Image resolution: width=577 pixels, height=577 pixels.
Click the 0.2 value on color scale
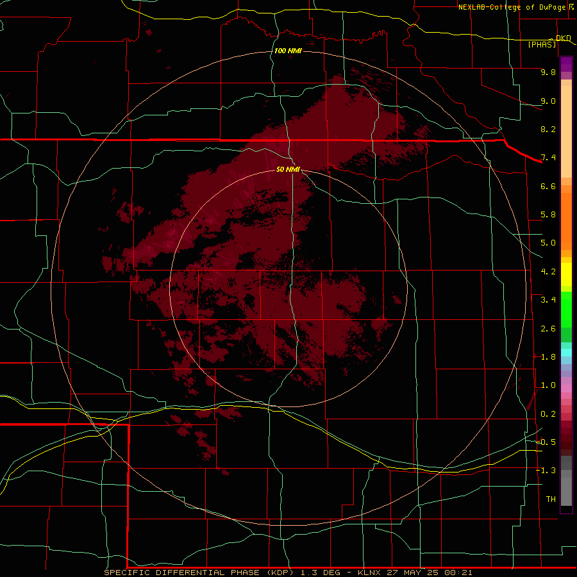click(x=548, y=414)
